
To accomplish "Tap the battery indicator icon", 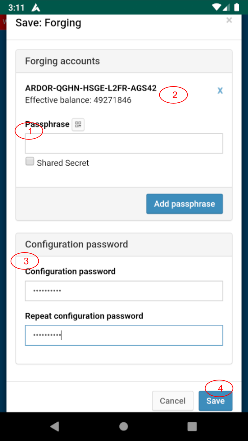I will pos(236,7).
